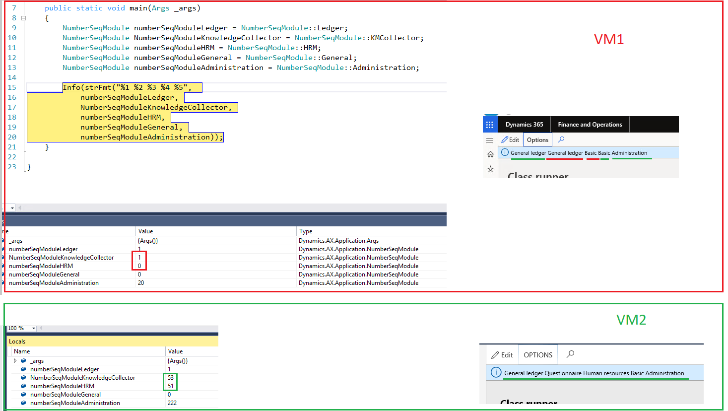Select the numberSeqModuleLedger row in VM1 locals
728x411 pixels.
(224, 249)
